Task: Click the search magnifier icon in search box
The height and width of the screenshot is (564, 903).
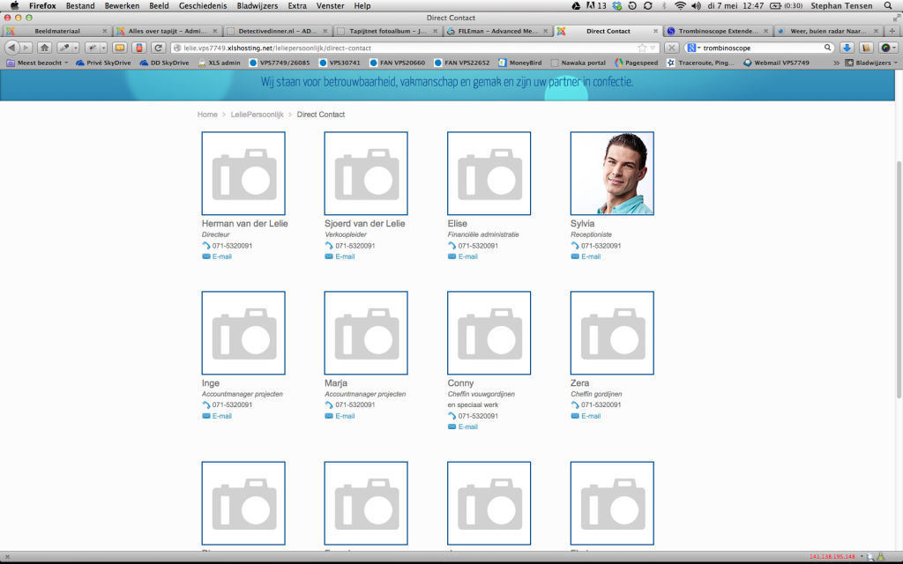Action: pos(828,48)
